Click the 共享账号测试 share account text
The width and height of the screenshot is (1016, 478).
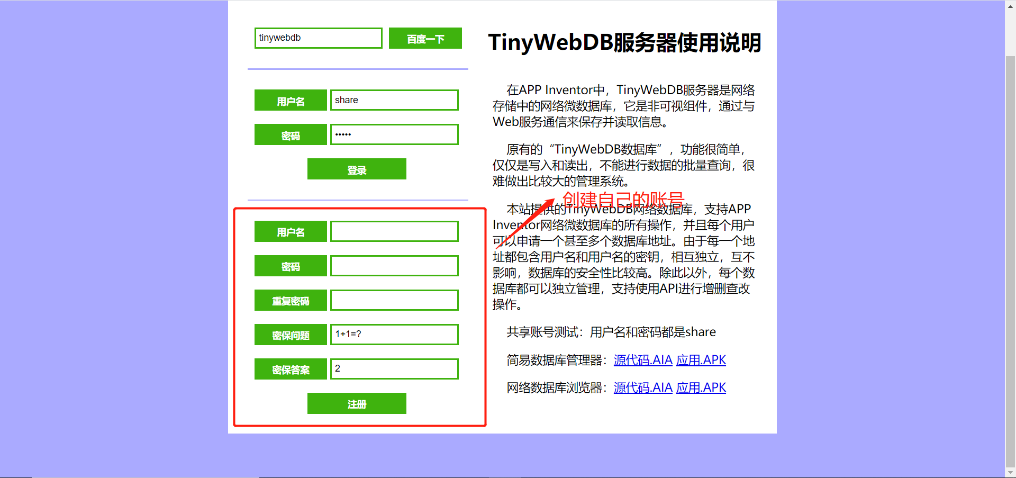coord(611,332)
